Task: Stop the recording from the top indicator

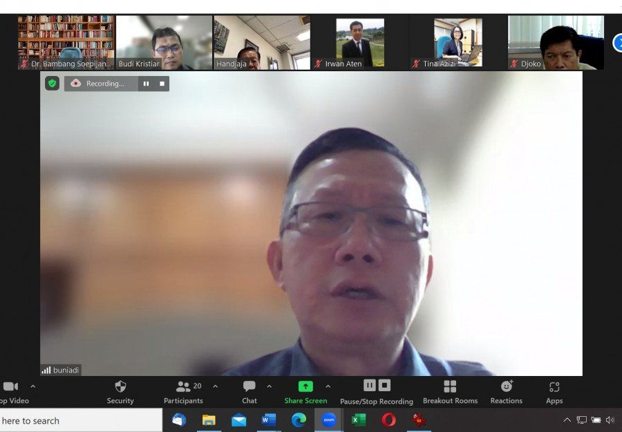Action: coord(162,84)
